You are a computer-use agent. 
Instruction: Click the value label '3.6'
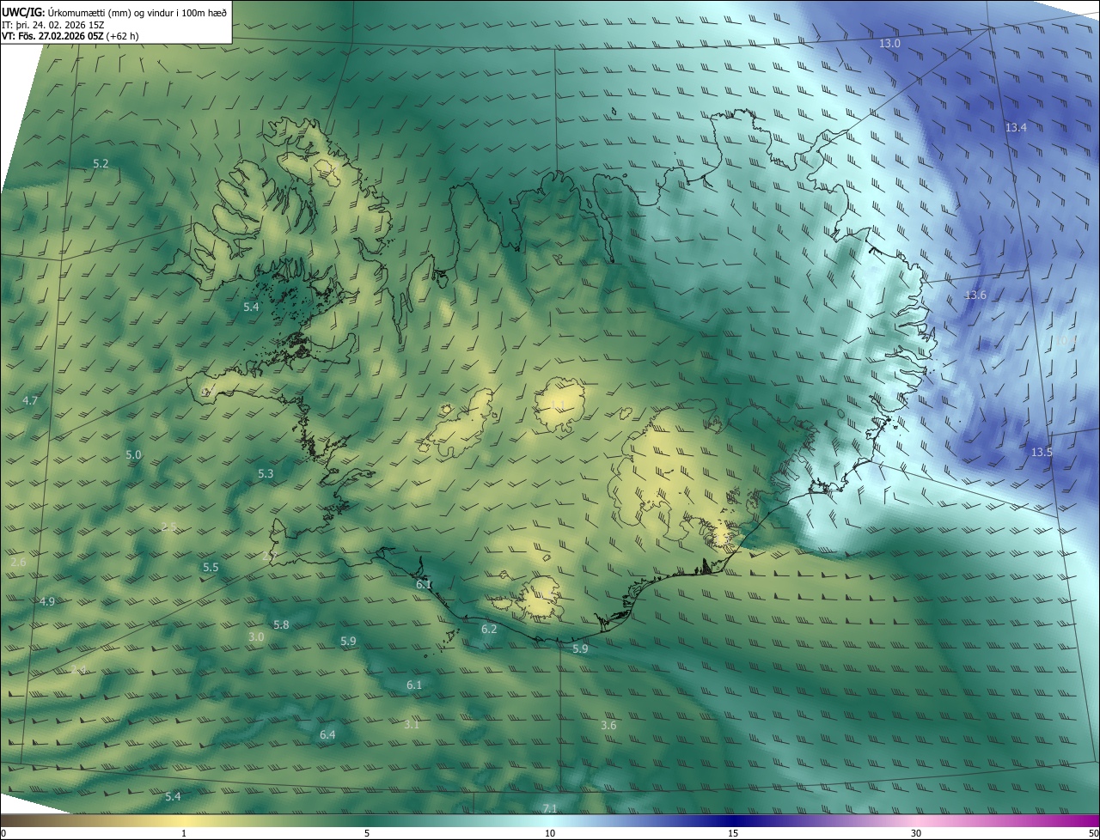[608, 726]
